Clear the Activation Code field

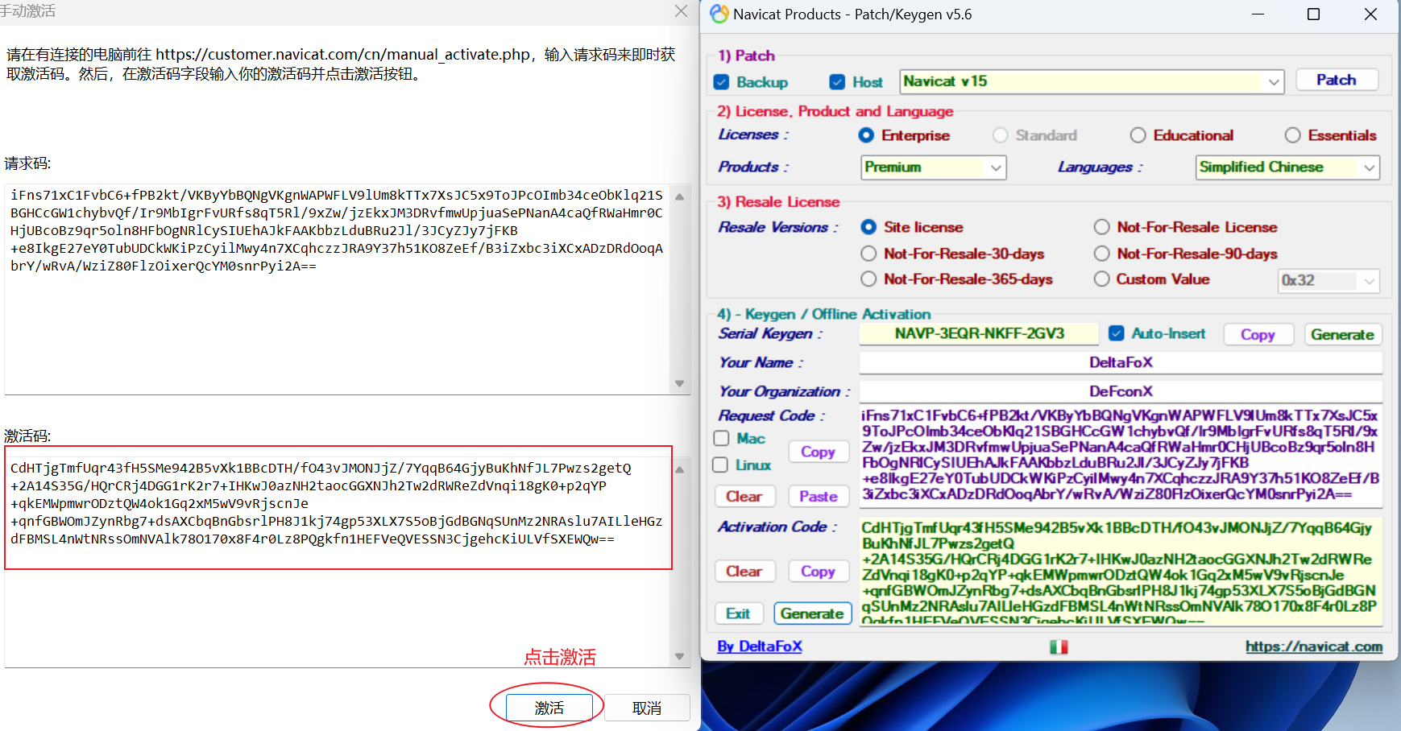tap(744, 571)
